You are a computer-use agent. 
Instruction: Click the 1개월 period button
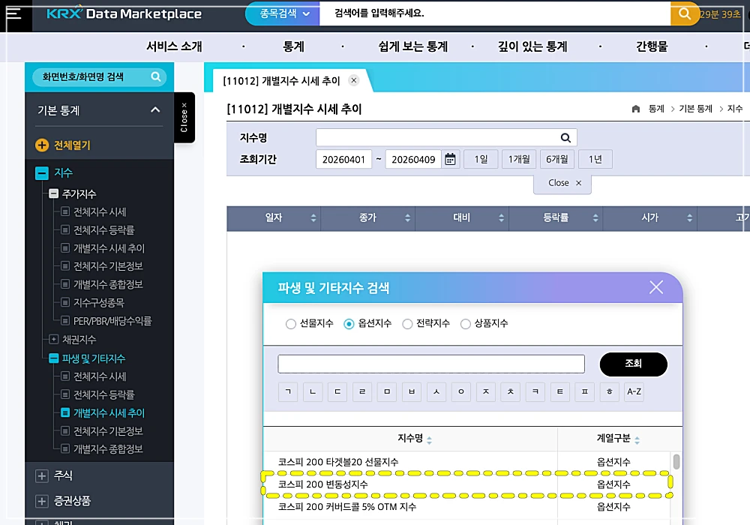(517, 159)
